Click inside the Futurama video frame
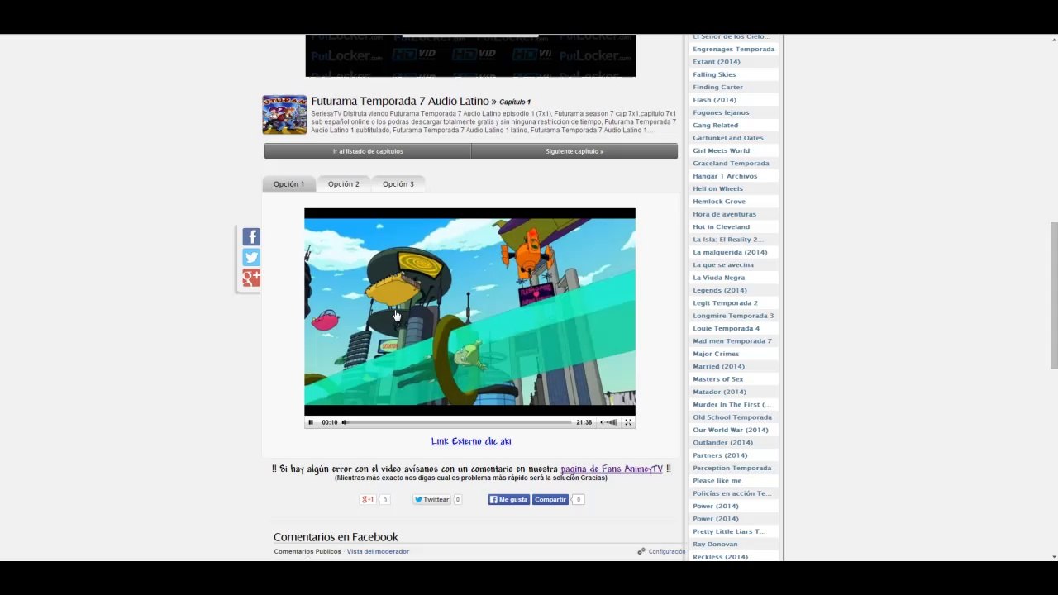 469,312
